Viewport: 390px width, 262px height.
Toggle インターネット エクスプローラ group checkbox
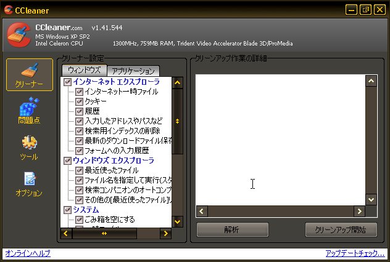click(67, 82)
